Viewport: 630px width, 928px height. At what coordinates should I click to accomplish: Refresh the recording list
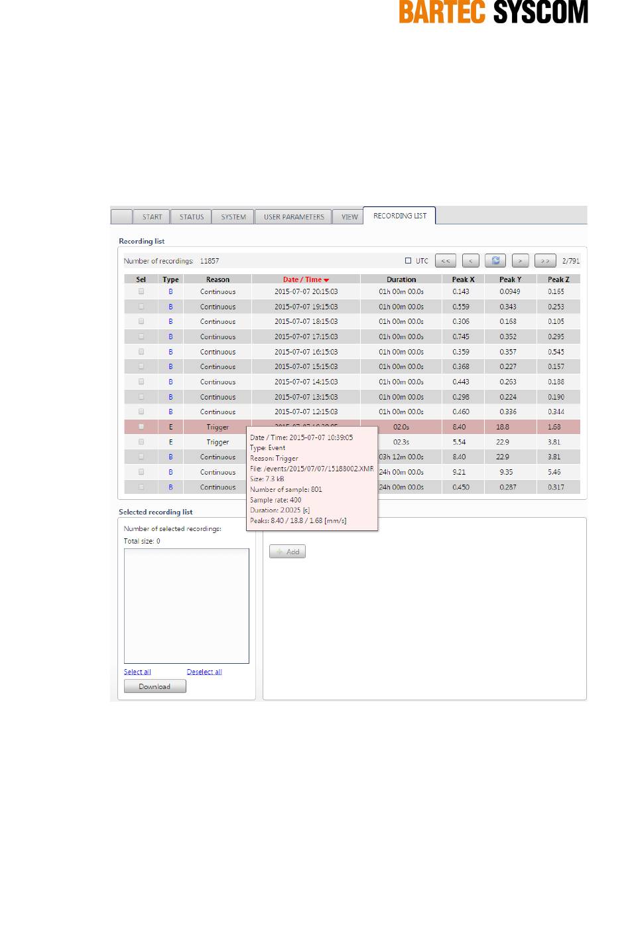pyautogui.click(x=495, y=261)
